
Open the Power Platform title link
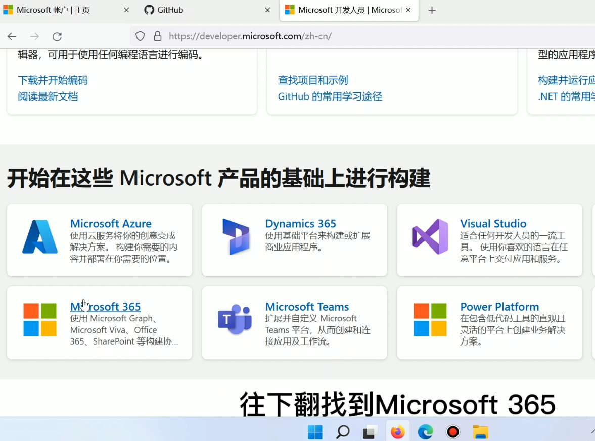point(499,307)
